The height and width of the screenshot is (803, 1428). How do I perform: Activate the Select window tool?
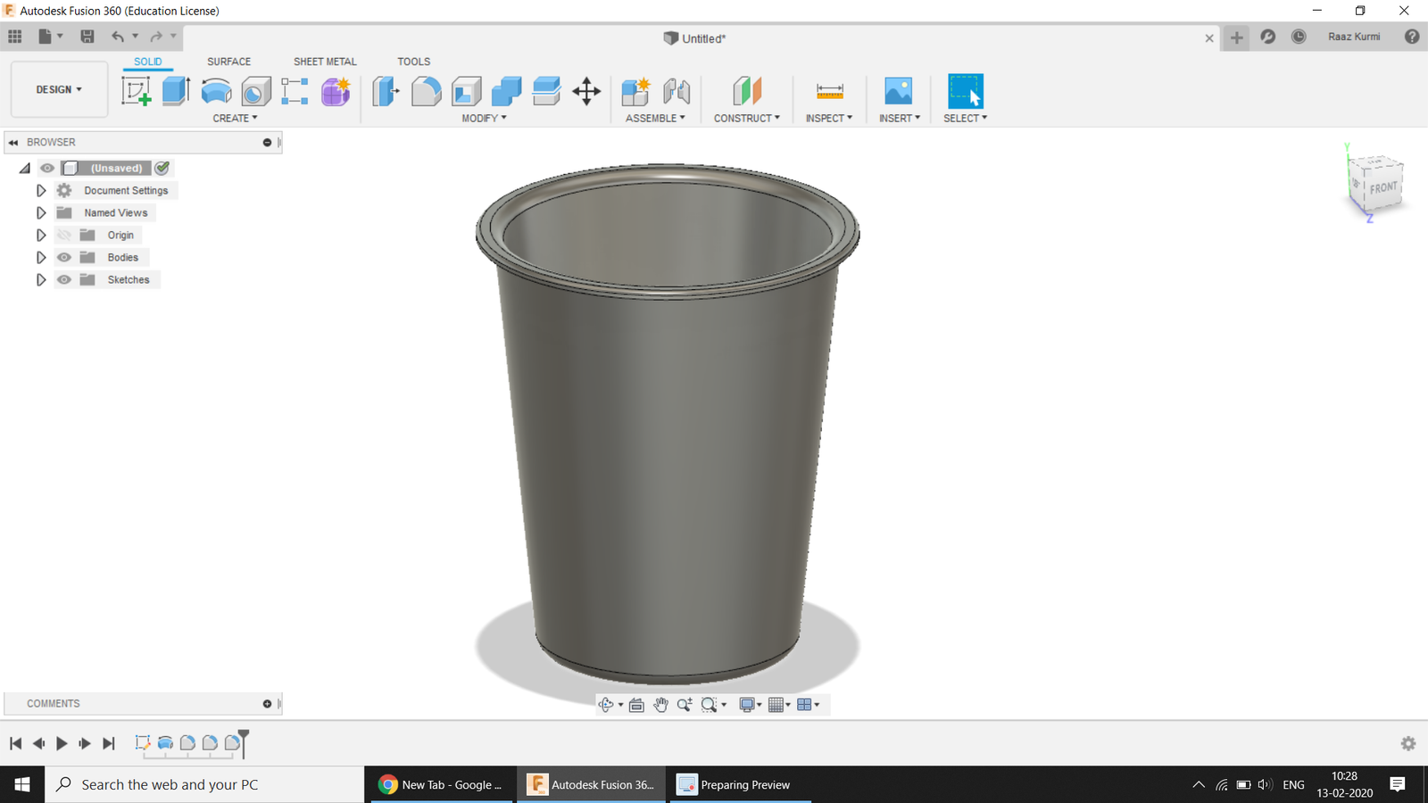(965, 91)
